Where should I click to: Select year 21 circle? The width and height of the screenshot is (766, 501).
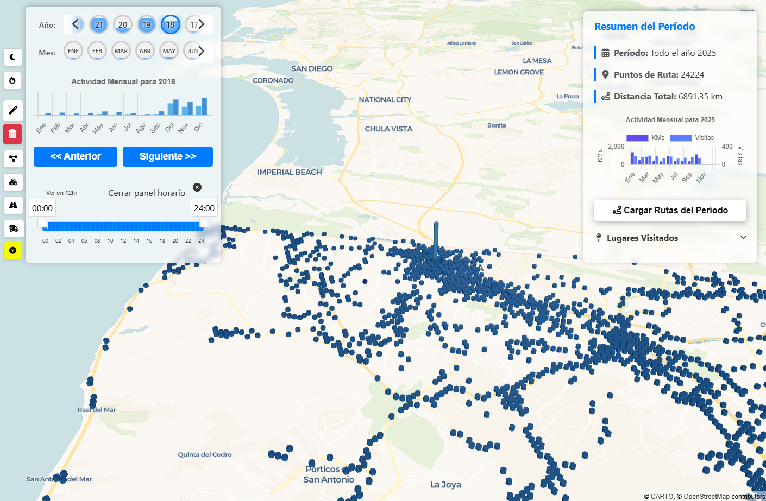[99, 24]
